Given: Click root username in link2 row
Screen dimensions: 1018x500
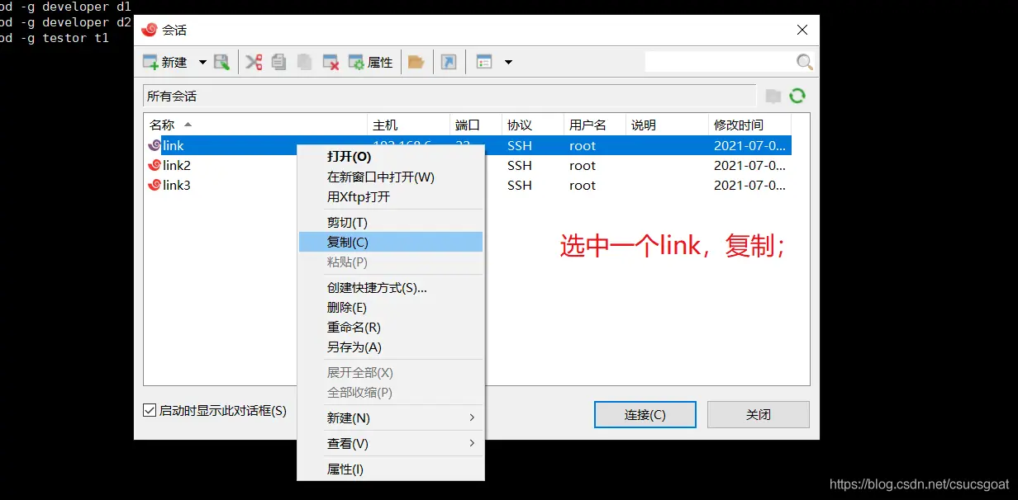Looking at the screenshot, I should [583, 165].
